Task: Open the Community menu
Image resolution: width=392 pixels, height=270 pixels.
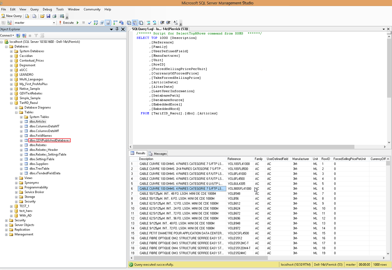Action: point(92,9)
